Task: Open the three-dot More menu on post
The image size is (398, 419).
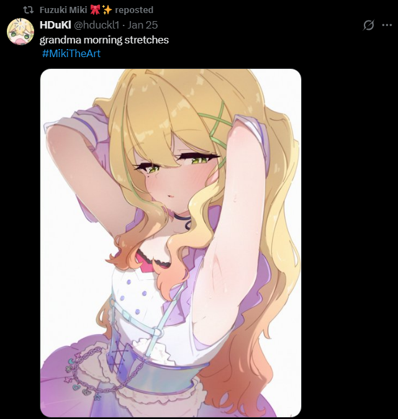Action: pyautogui.click(x=387, y=25)
